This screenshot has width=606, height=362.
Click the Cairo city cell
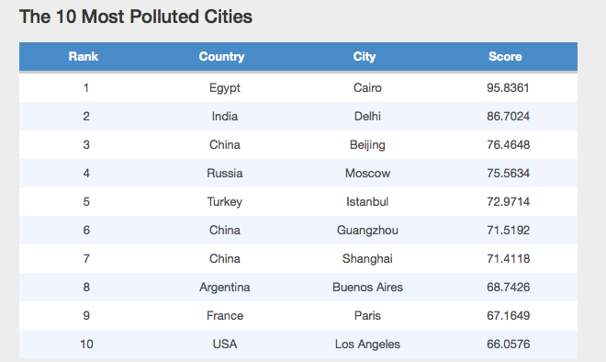pyautogui.click(x=367, y=88)
